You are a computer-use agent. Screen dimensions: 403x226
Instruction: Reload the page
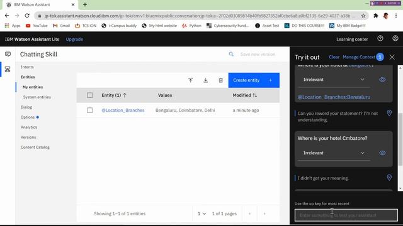point(27,16)
